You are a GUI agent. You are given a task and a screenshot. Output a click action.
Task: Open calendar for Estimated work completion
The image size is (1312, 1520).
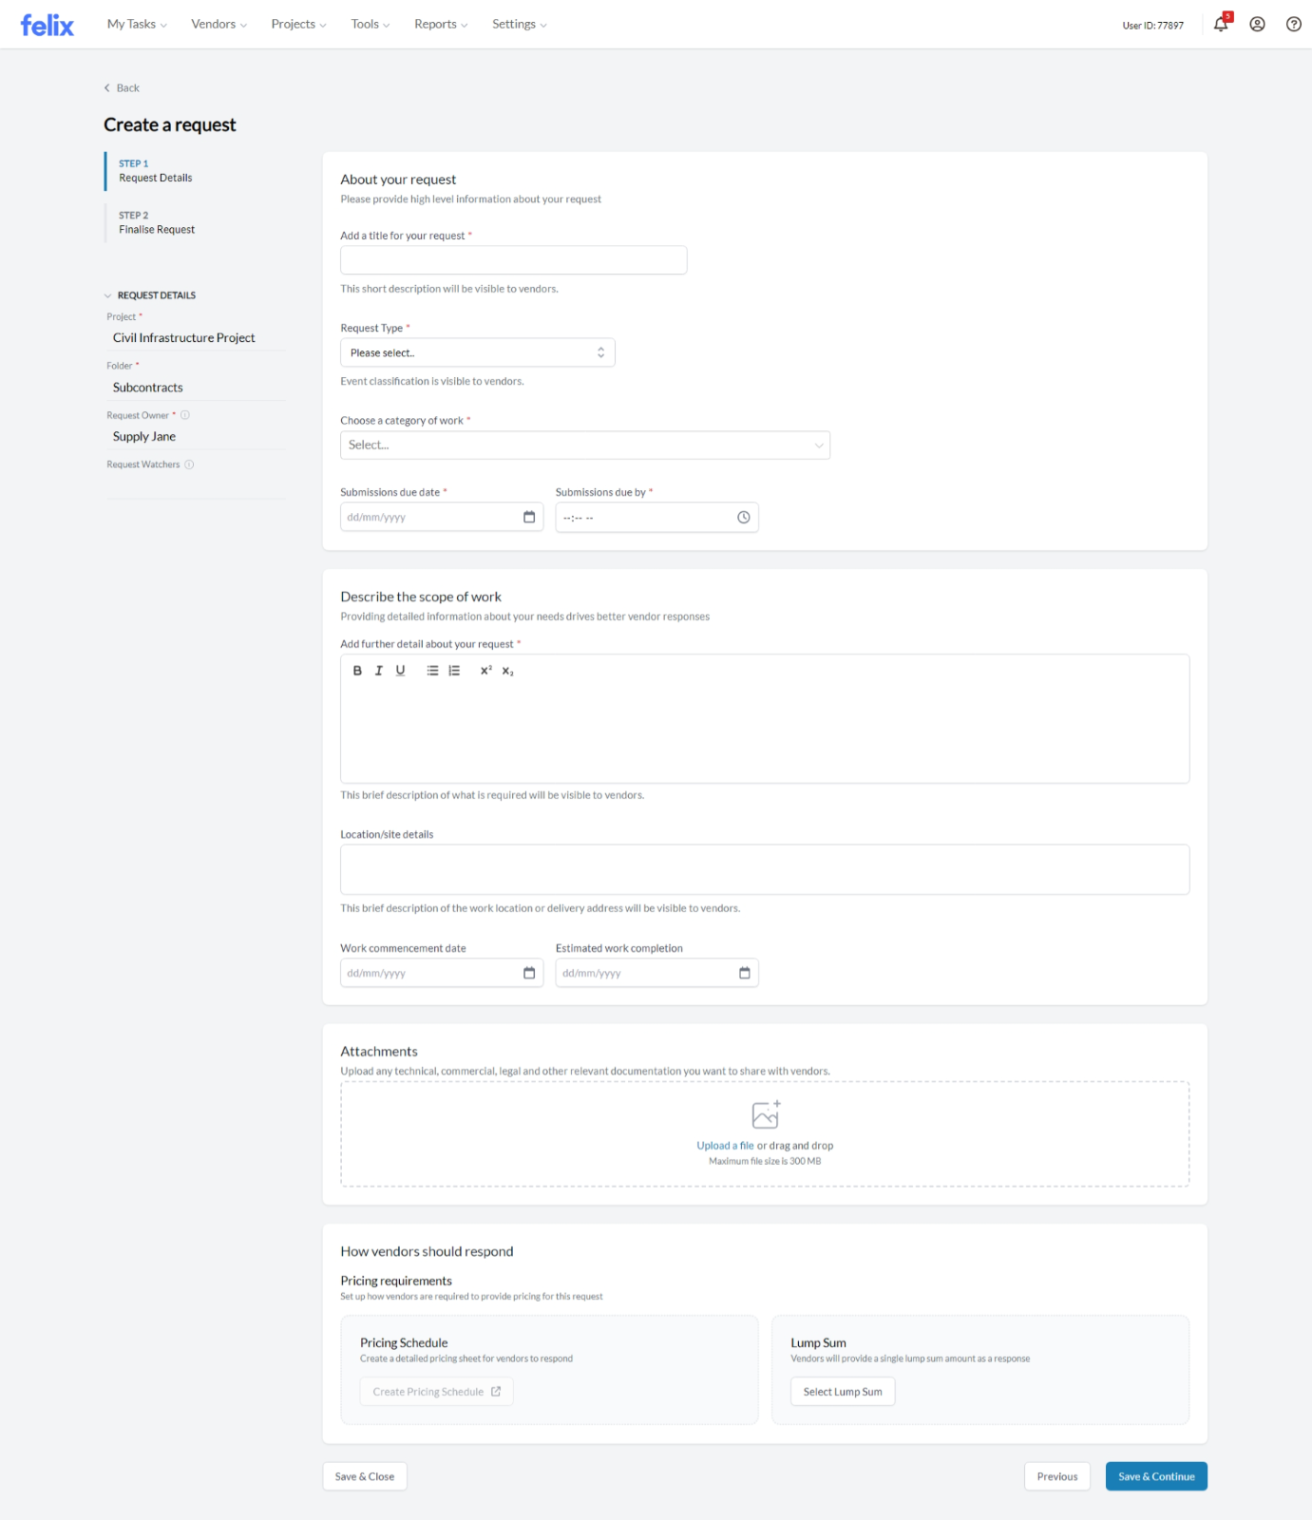[x=745, y=973]
